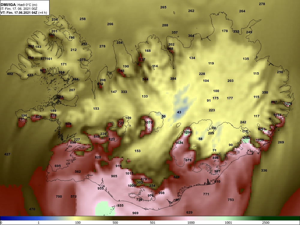Image resolution: width=300 pixels, height=225 pixels.
Task: Click the map value '629'
Action: click(189, 213)
